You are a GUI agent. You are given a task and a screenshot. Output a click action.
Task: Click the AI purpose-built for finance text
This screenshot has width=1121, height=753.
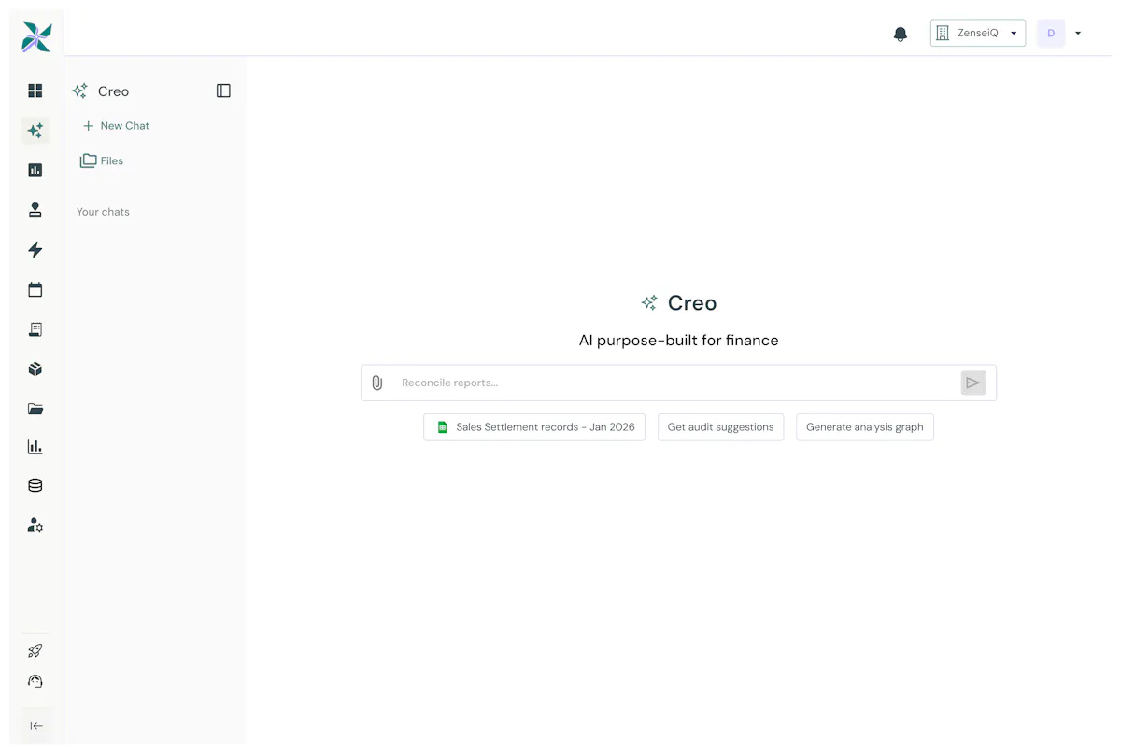coord(678,341)
